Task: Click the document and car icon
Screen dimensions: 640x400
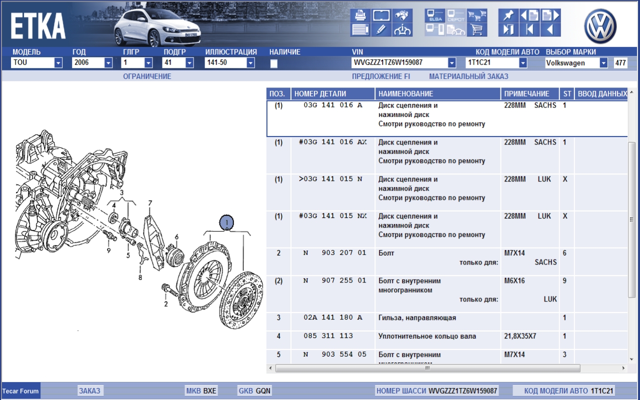Action: [x=456, y=29]
